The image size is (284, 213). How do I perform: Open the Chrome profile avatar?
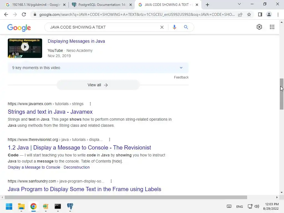[269, 14]
